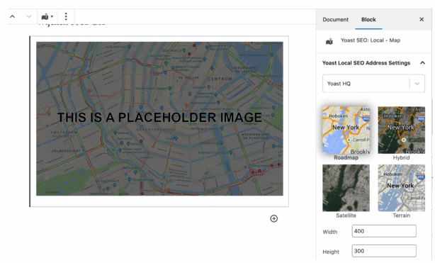
Task: Add a new block with plus icon
Action: click(x=273, y=219)
